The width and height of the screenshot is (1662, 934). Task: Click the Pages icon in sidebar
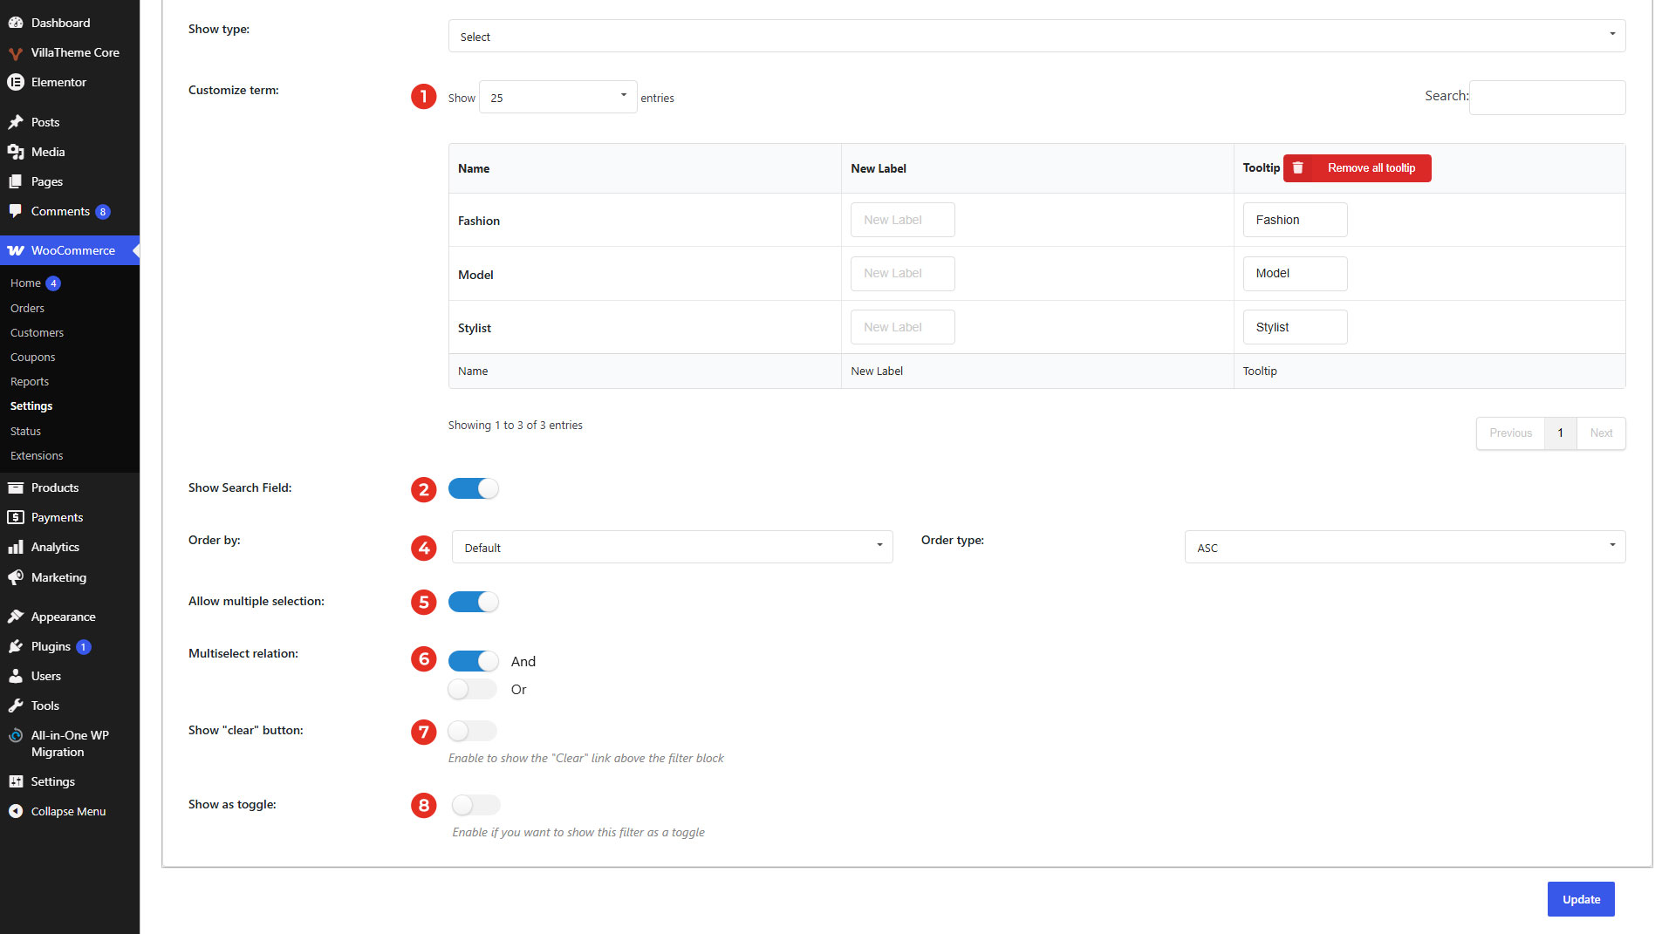click(x=16, y=181)
